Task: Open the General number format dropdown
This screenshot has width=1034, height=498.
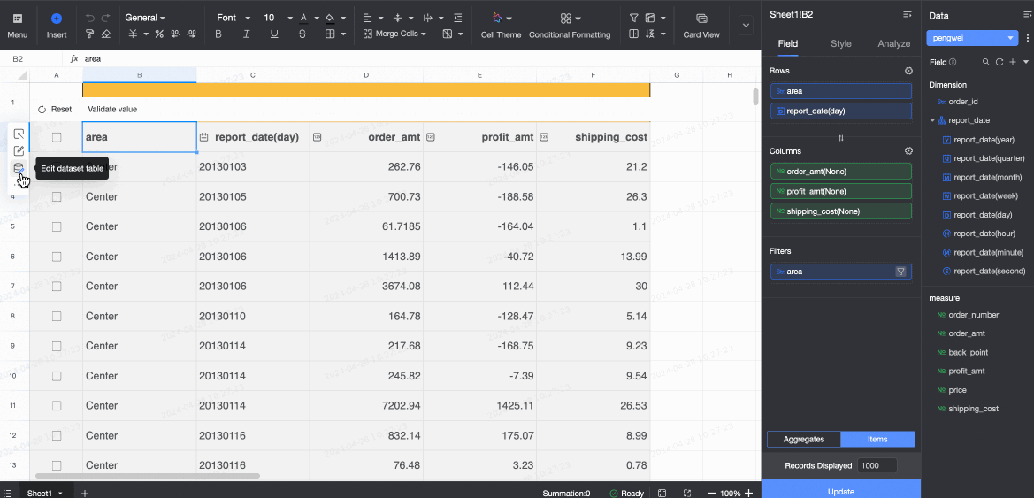Action: 146,18
